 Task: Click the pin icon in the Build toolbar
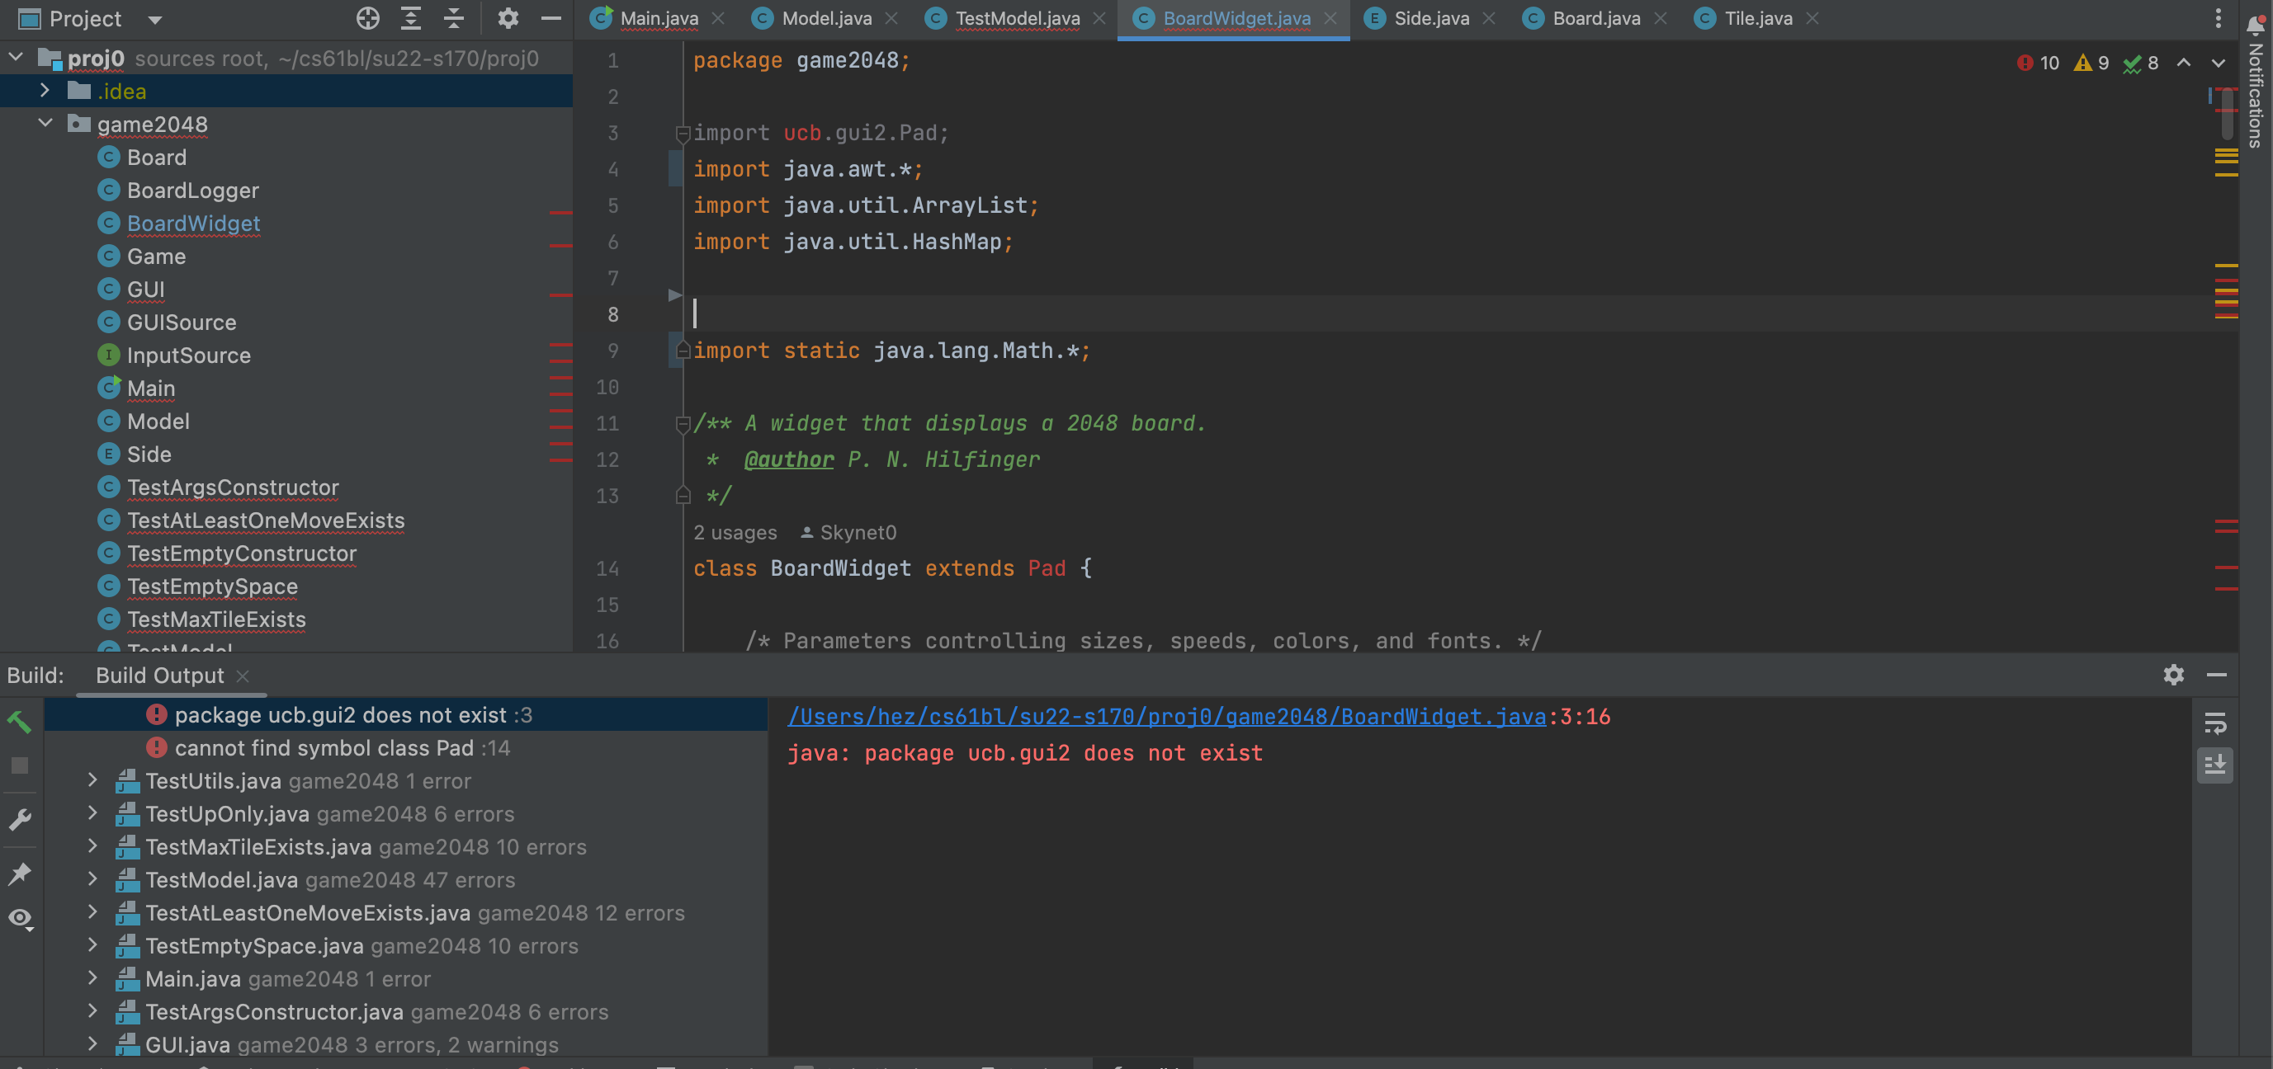tap(20, 874)
